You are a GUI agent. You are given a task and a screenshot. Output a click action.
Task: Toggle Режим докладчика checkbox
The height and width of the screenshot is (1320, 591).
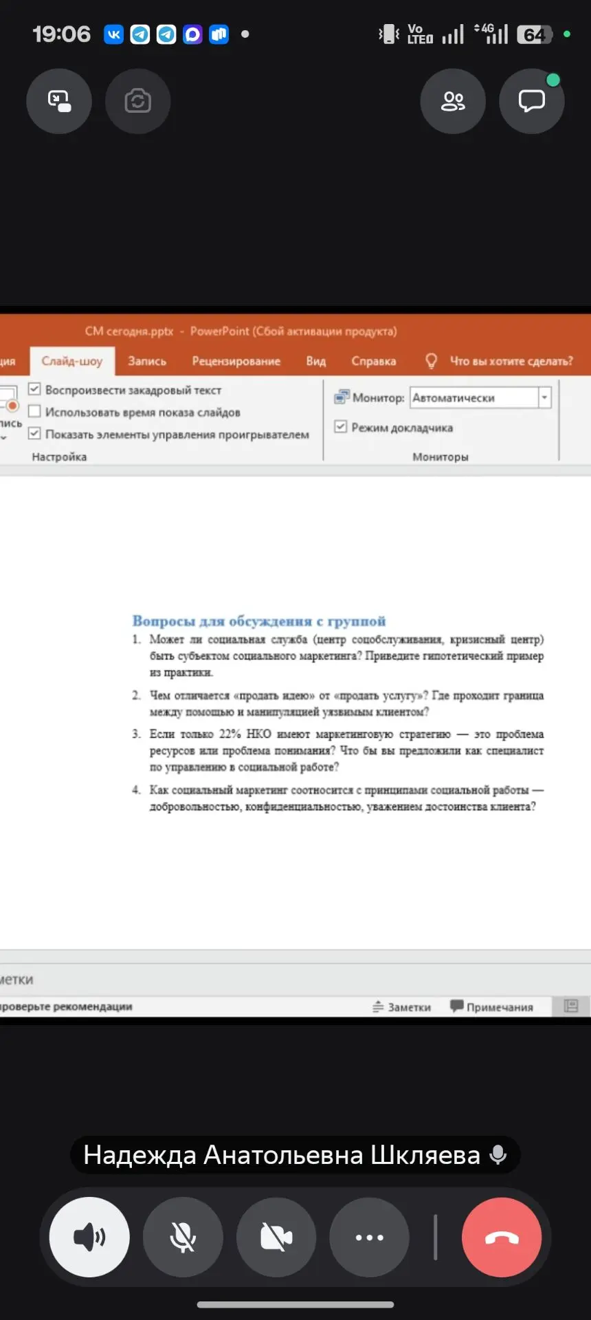pyautogui.click(x=340, y=427)
